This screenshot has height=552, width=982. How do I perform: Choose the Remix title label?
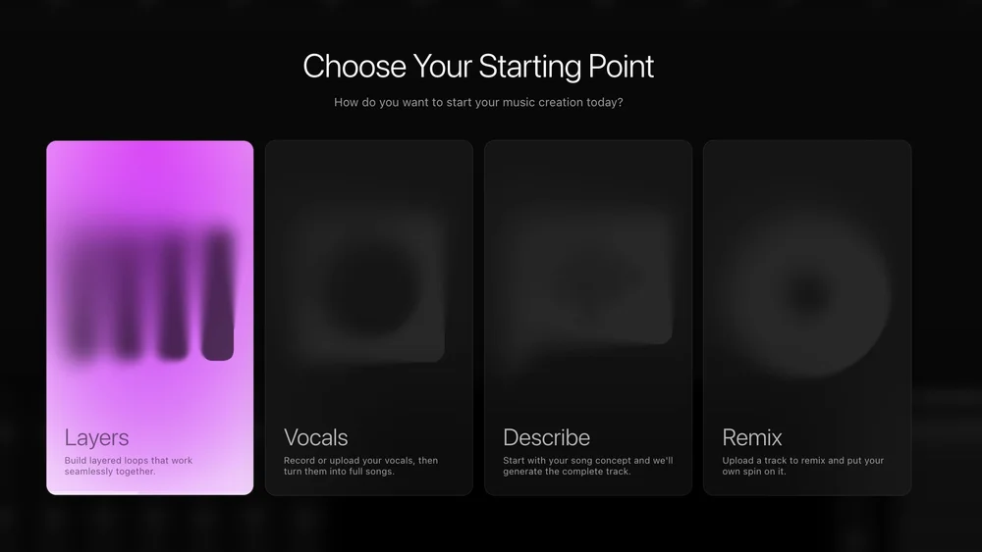751,437
